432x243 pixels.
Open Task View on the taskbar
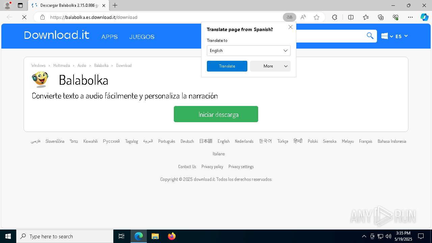(122, 236)
